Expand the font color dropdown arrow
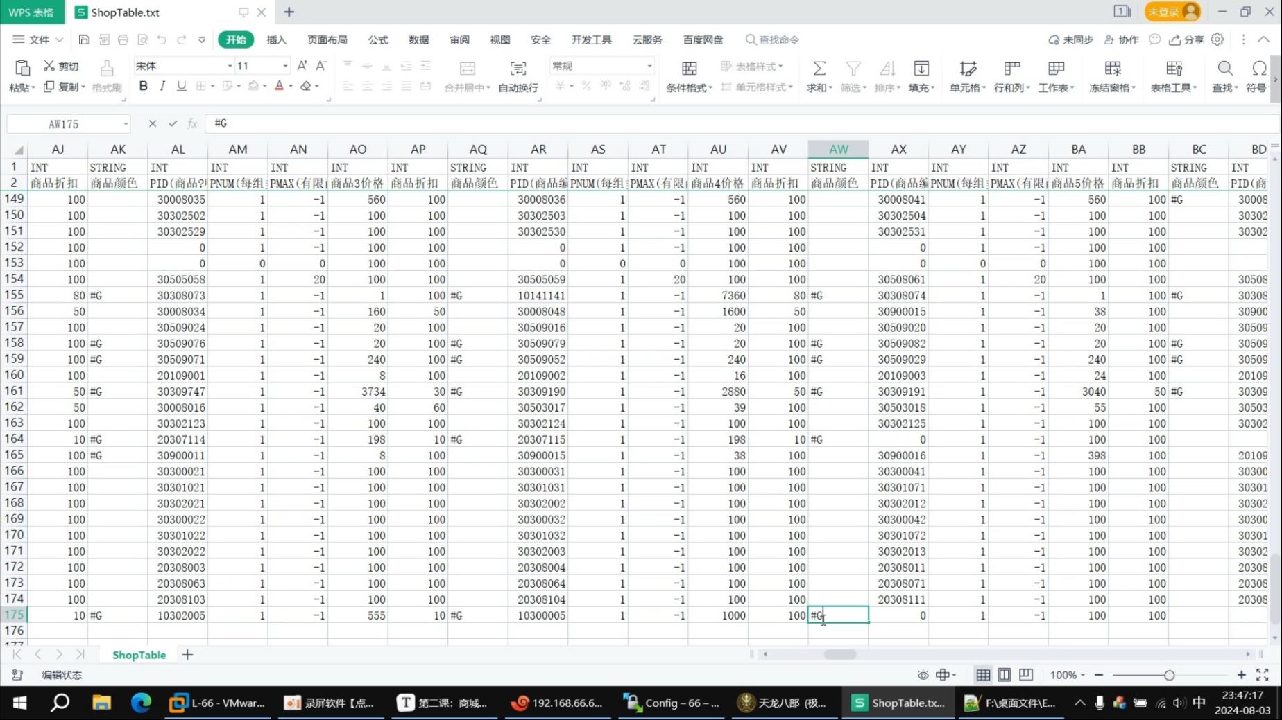The image size is (1282, 720). coord(291,87)
